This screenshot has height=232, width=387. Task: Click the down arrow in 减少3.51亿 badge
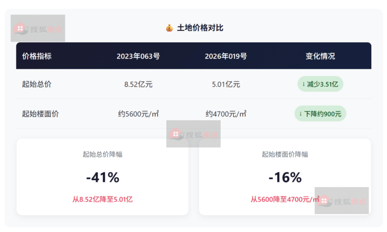pos(303,84)
